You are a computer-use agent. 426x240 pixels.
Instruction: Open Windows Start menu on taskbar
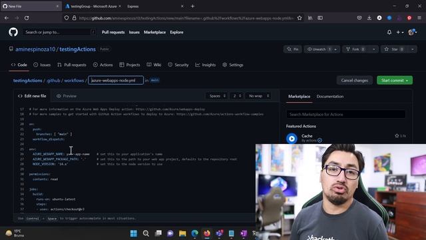point(134,233)
